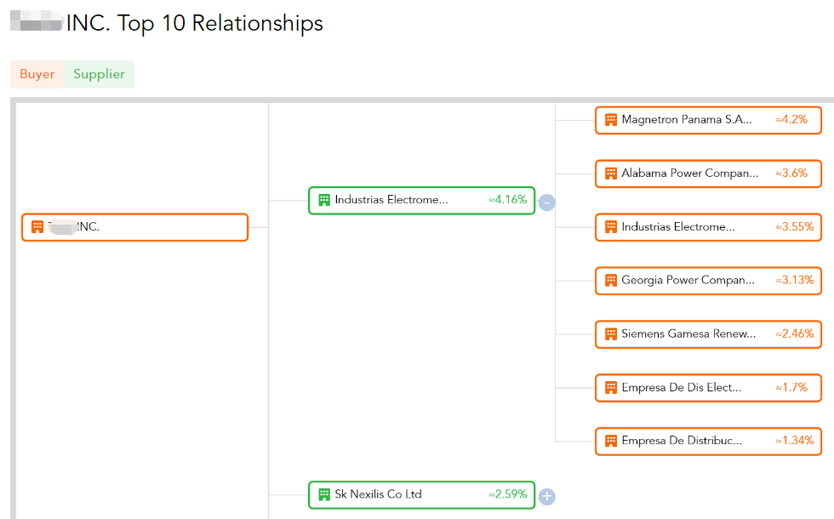This screenshot has height=519, width=834.
Task: Click the Magnetron Panama building icon
Action: click(x=611, y=120)
